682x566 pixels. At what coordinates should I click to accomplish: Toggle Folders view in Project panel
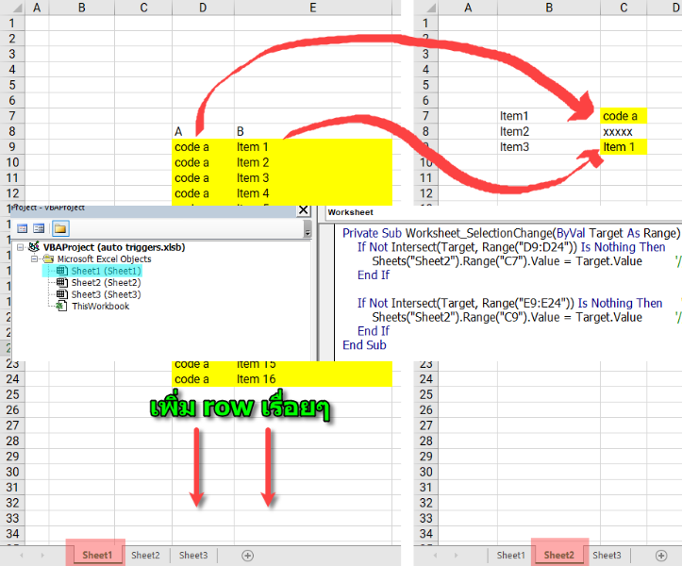[59, 228]
